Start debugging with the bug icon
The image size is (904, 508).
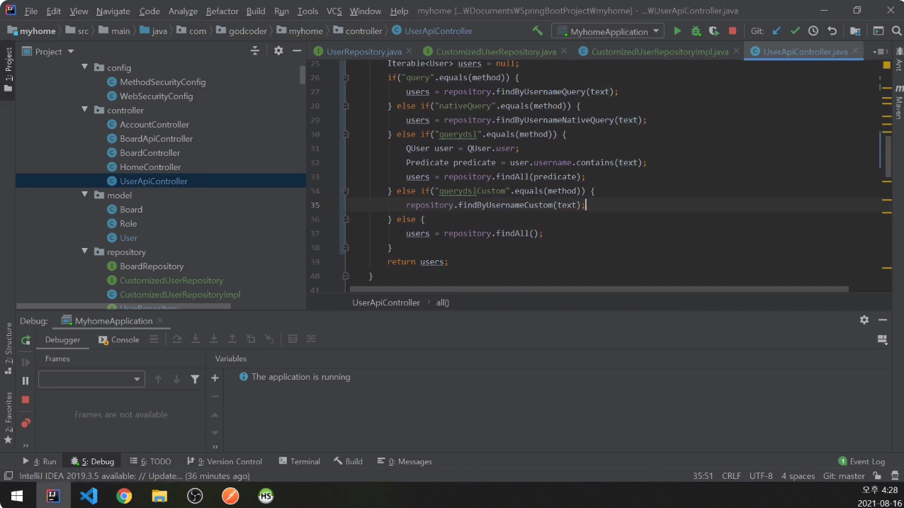pyautogui.click(x=696, y=31)
